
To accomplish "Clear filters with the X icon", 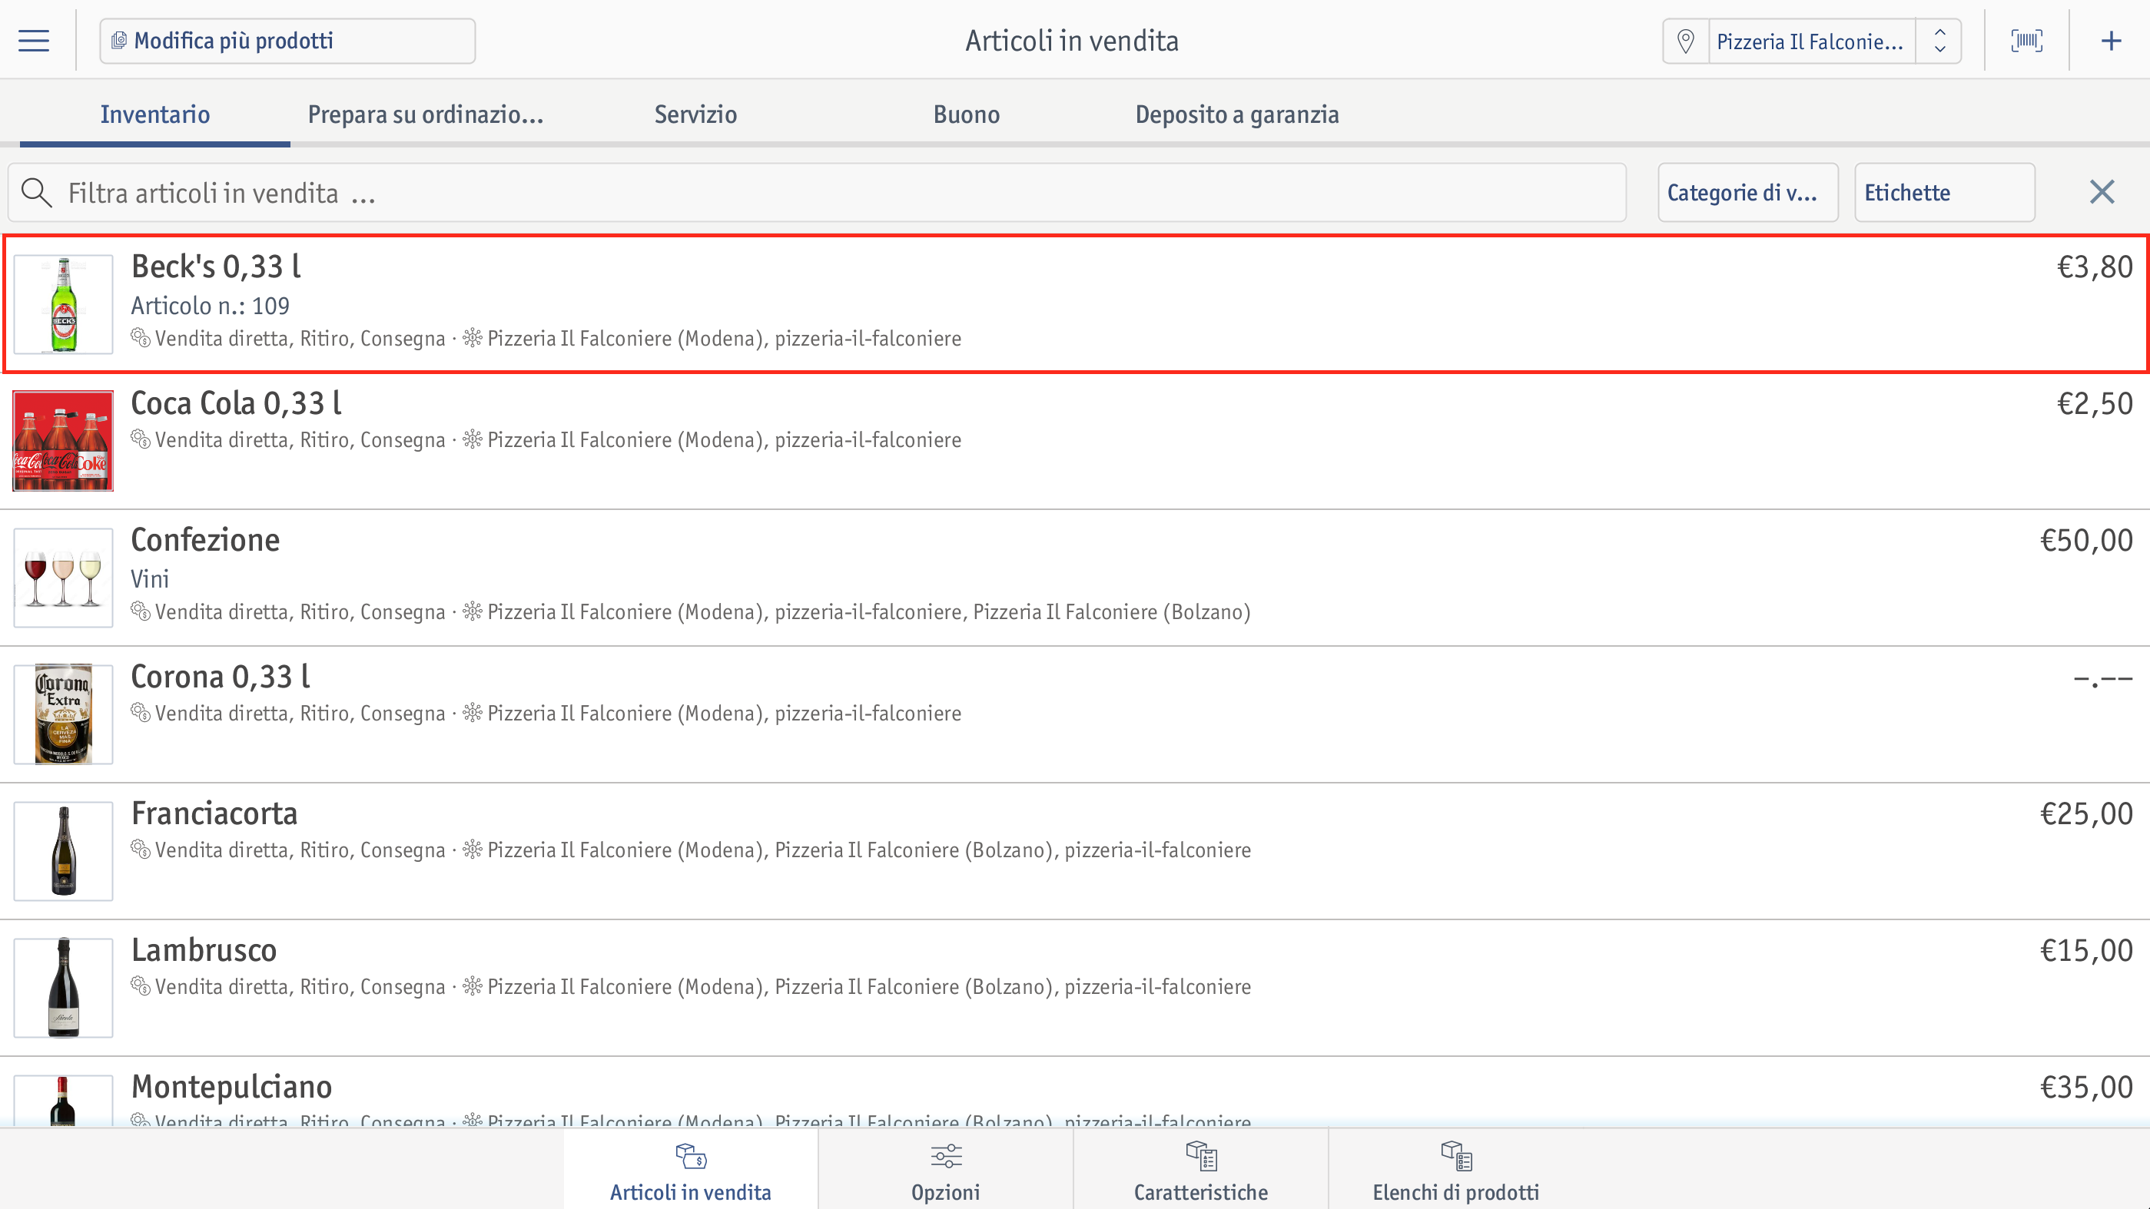I will click(2102, 192).
